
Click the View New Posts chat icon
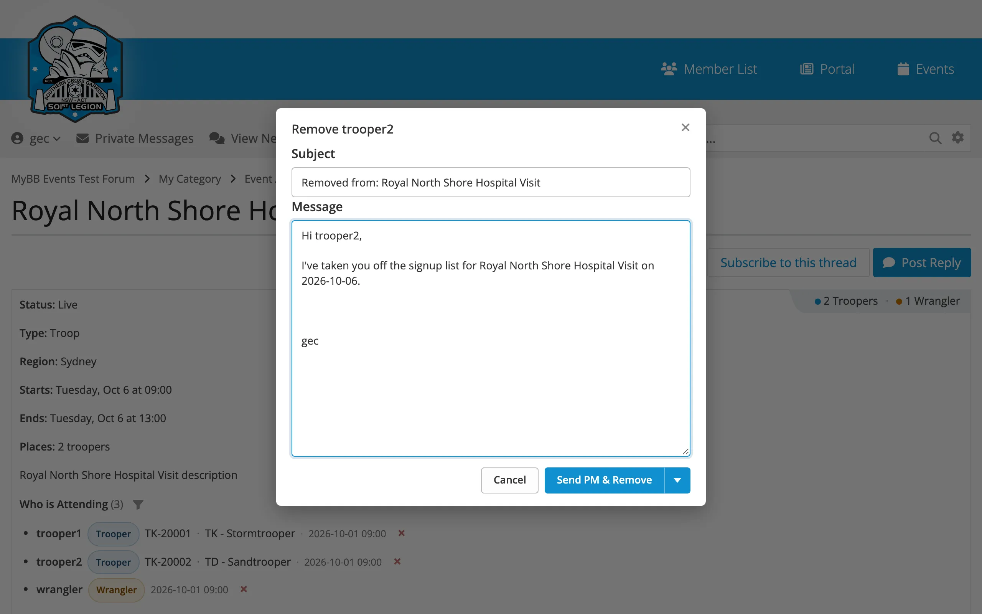[217, 139]
